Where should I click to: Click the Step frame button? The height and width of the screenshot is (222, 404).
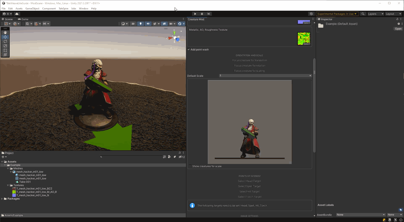[x=208, y=14]
